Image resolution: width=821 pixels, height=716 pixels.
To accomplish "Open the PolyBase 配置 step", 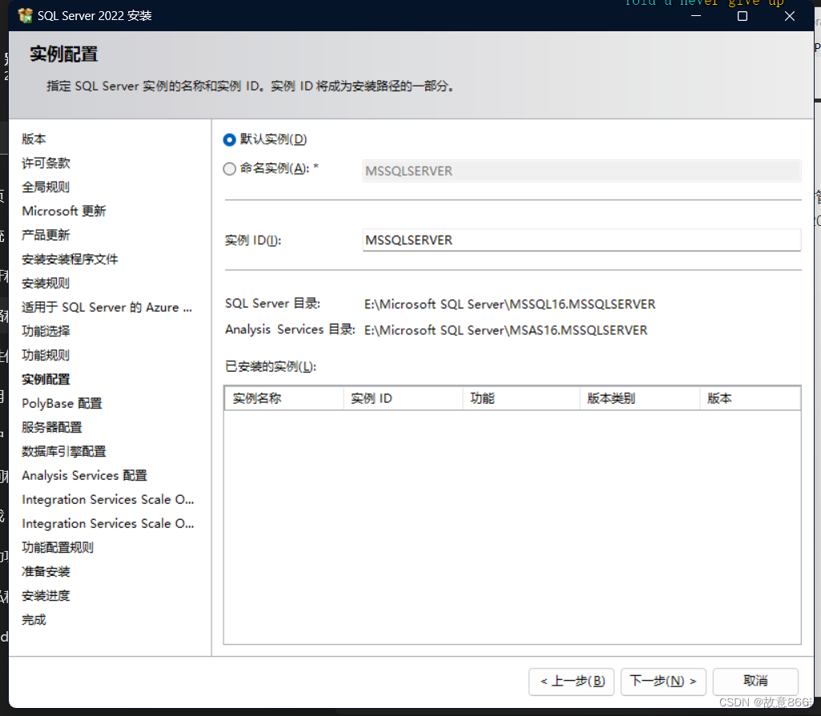I will 61,403.
